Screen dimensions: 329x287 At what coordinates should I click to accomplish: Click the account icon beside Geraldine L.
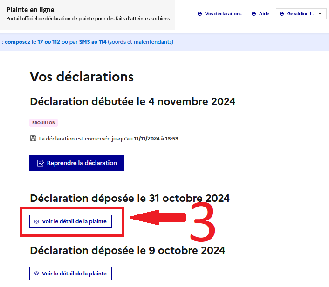(x=281, y=14)
